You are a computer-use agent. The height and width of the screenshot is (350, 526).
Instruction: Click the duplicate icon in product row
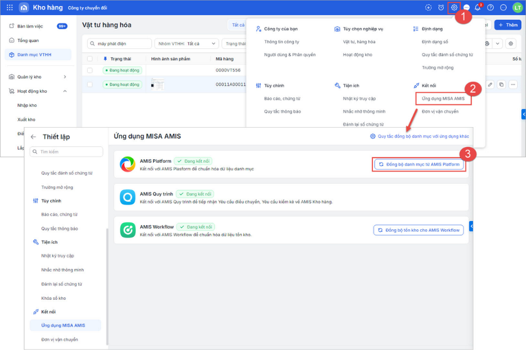[501, 85]
